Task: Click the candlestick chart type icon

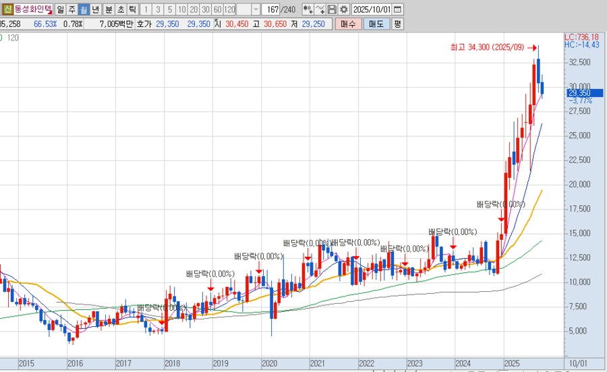Action: 308,10
